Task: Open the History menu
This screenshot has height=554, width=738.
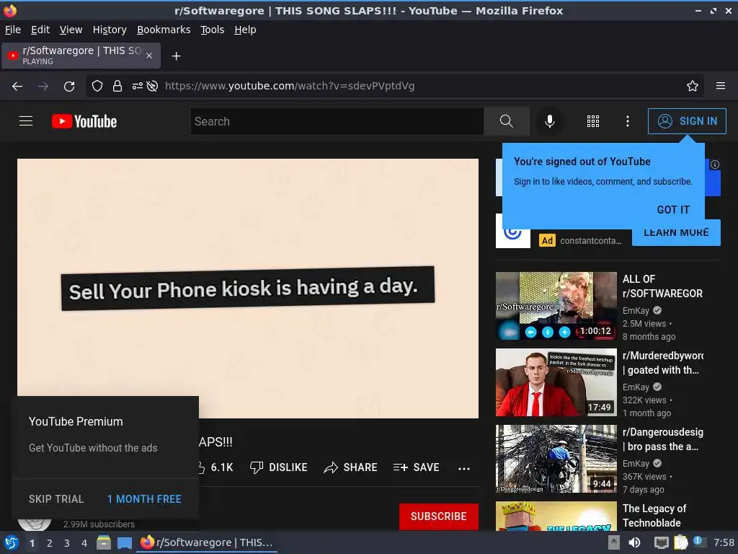Action: click(110, 30)
